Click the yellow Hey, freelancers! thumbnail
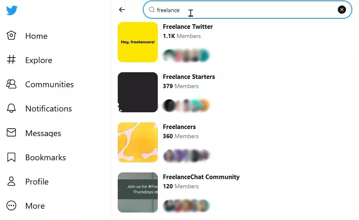This screenshot has width=359, height=220. pos(138,42)
